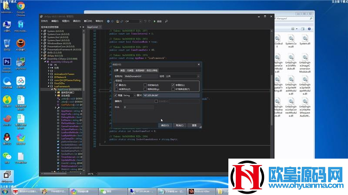This screenshot has width=348, height=195.
Task: Switch to Android Killer taskbar item
Action: (x=201, y=191)
